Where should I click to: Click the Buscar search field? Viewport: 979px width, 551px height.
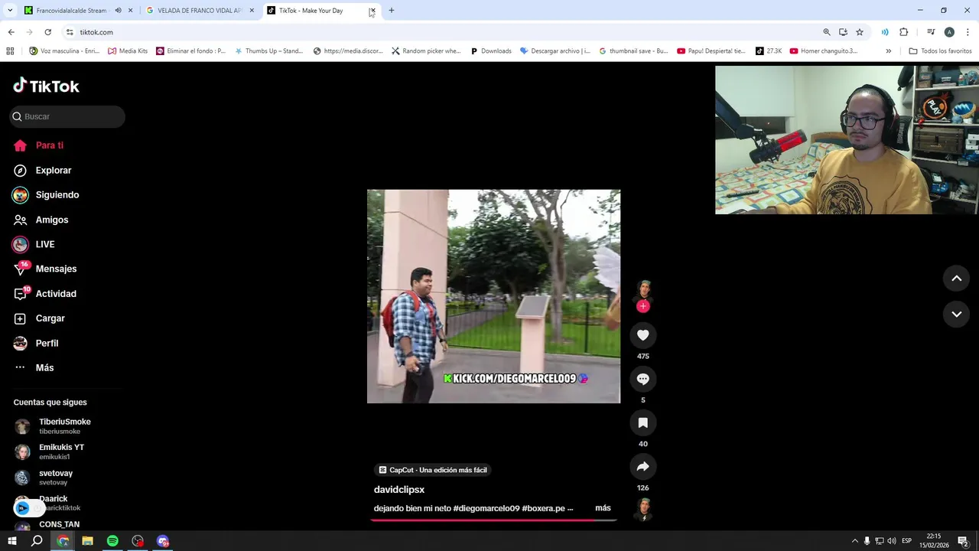click(x=67, y=116)
